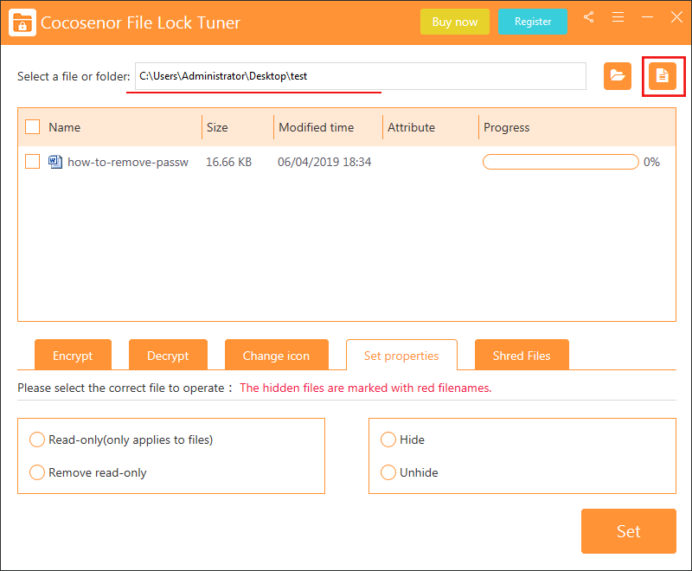Switch to the Encrypt tab
This screenshot has width=692, height=571.
[73, 355]
